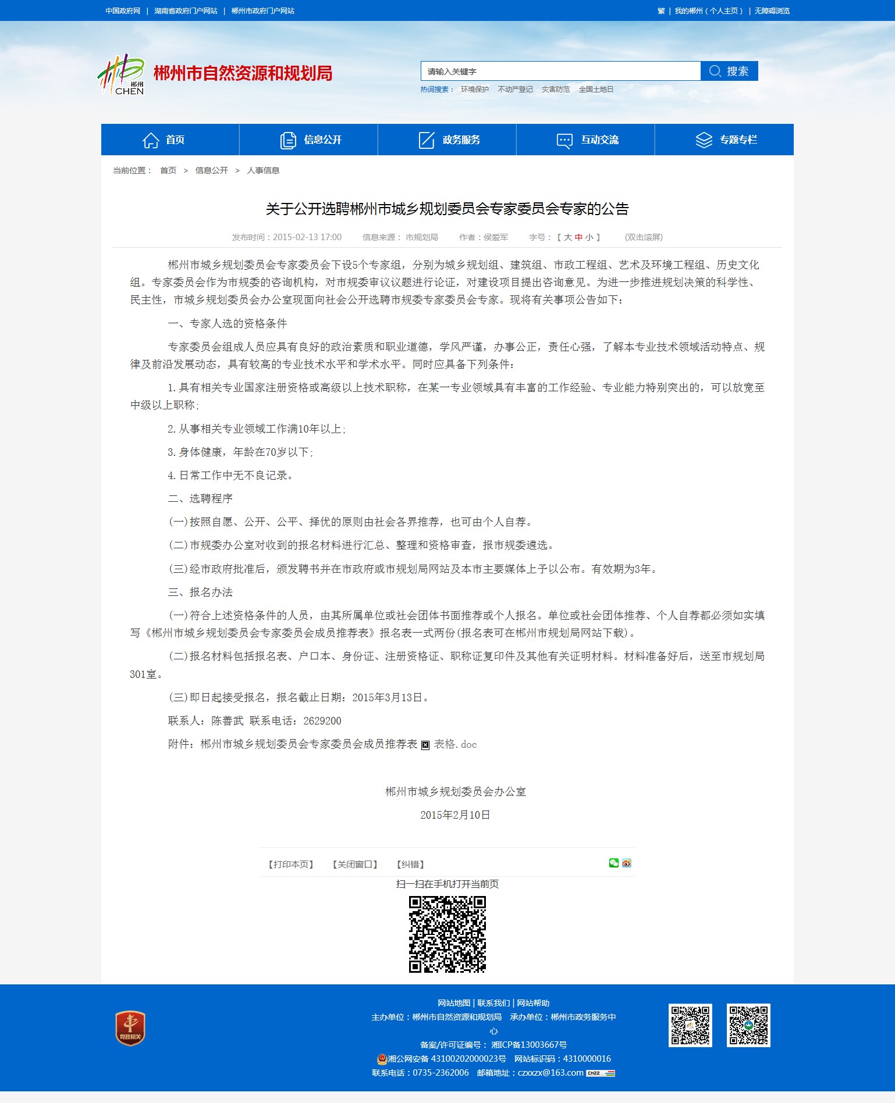895x1103 pixels.
Task: Click the attachment file icon before 表格.doc
Action: (x=425, y=745)
